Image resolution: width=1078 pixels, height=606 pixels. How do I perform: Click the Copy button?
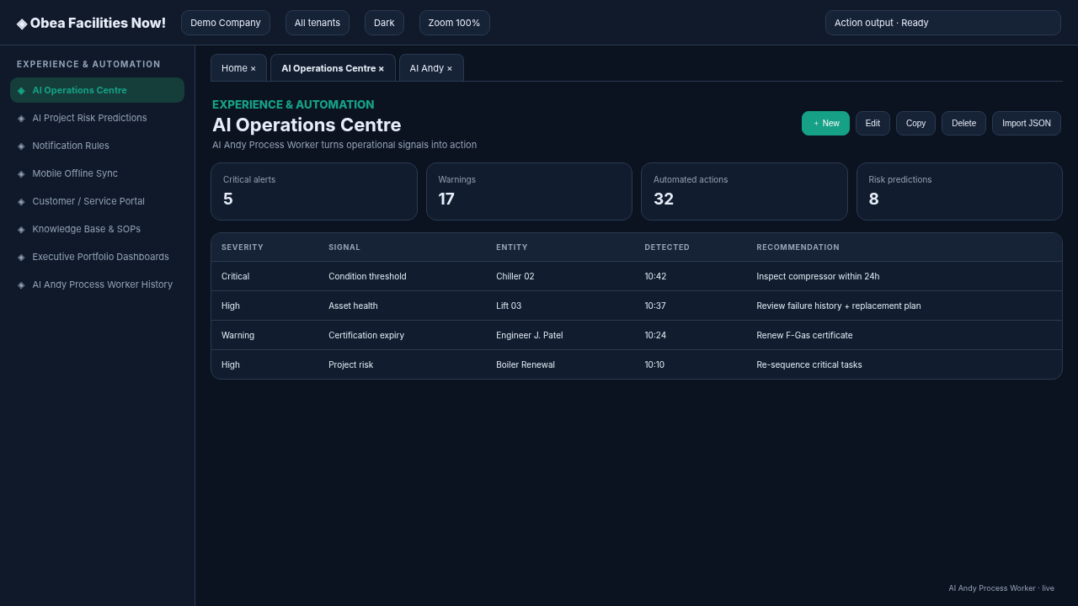click(915, 123)
